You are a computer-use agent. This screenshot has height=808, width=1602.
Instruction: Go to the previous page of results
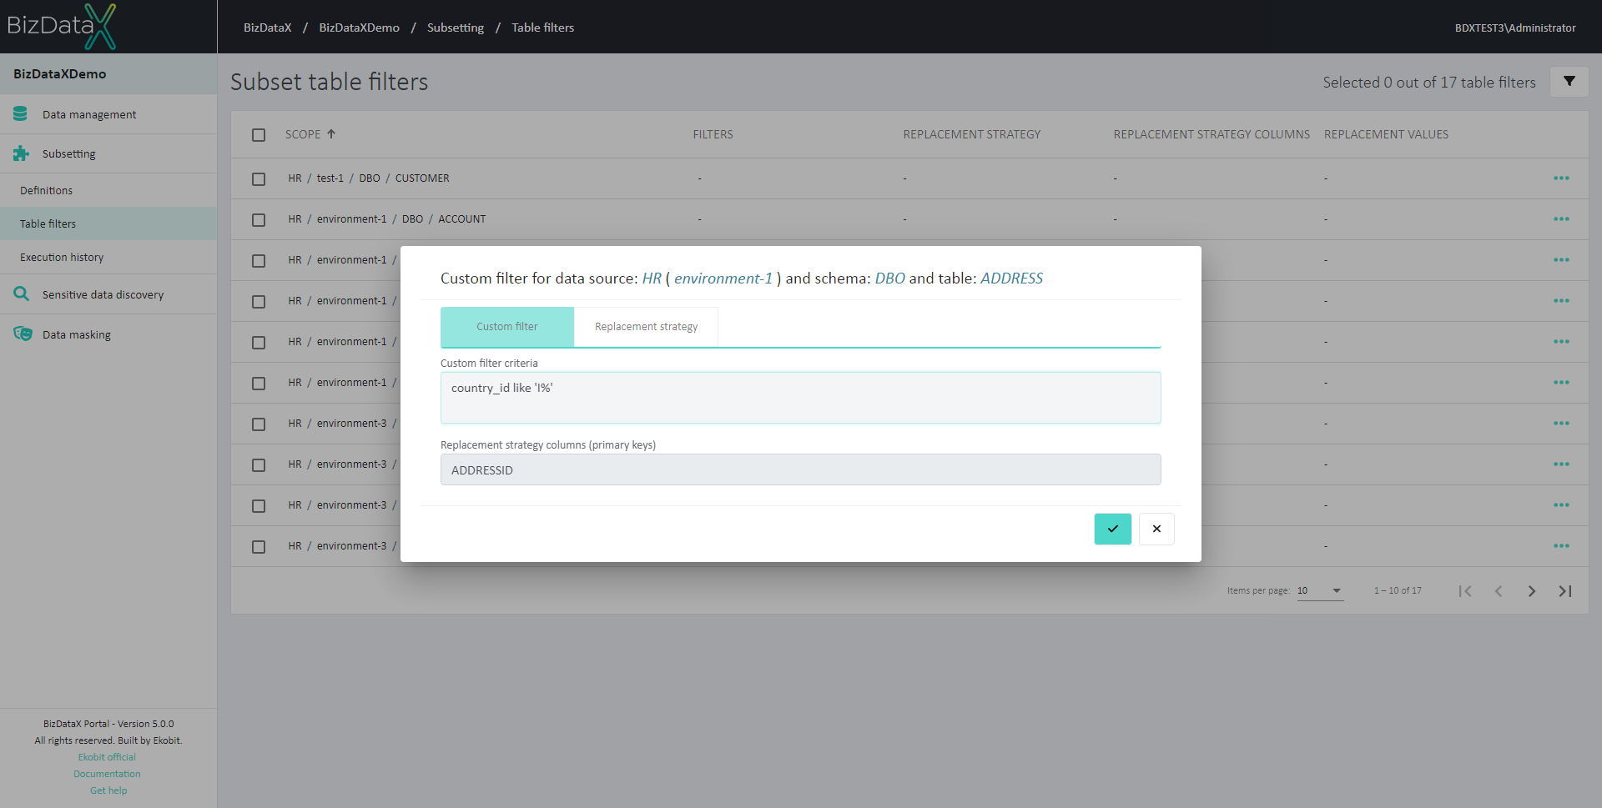click(1499, 591)
